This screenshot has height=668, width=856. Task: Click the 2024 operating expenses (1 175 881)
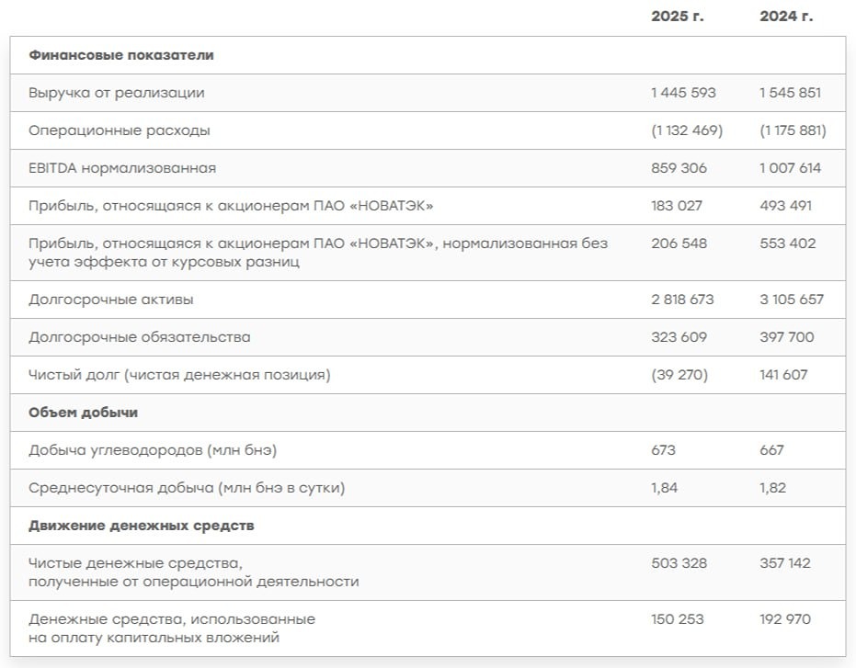coord(793,130)
